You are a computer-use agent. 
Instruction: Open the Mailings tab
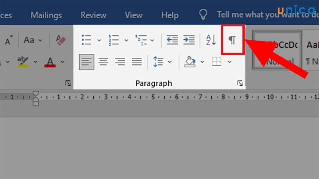(47, 16)
